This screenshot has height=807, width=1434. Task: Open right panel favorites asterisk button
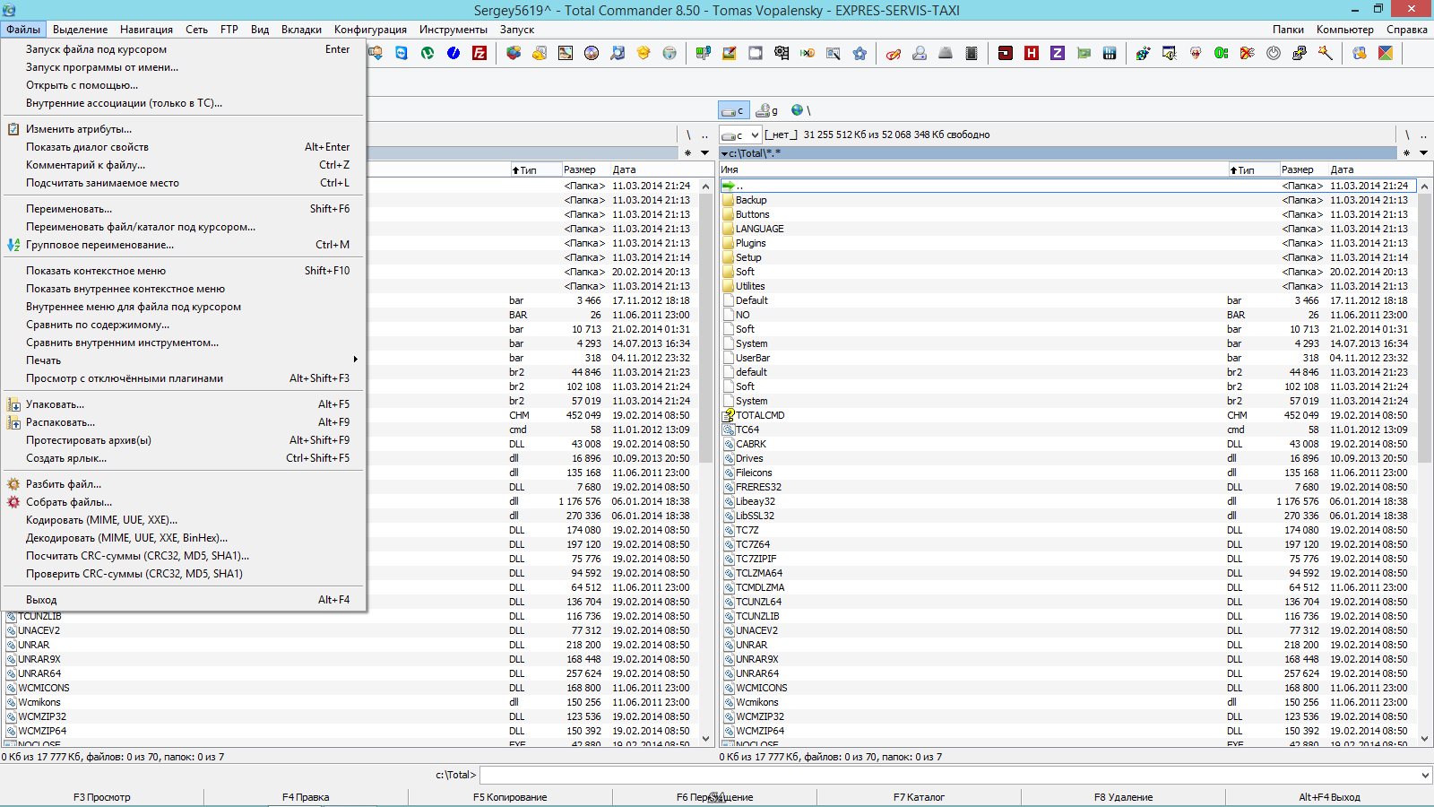[1405, 152]
